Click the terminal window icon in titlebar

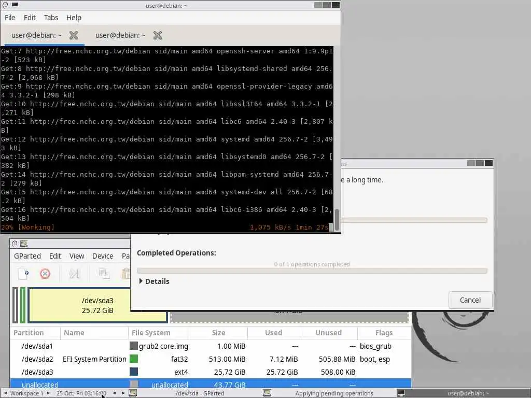(15, 5)
